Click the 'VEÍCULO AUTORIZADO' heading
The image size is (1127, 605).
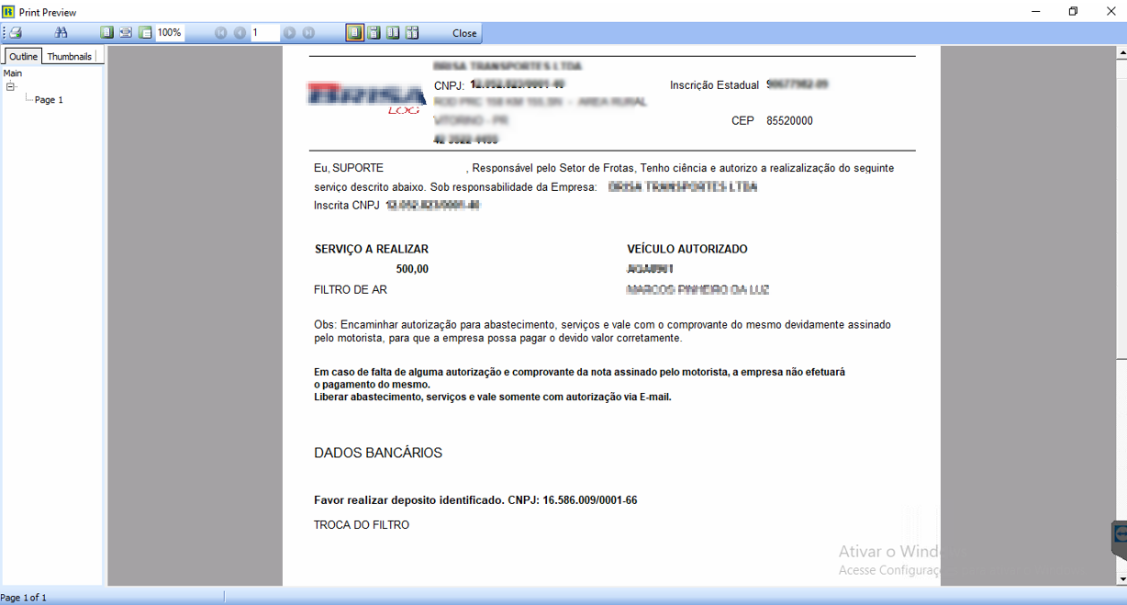pyautogui.click(x=687, y=249)
